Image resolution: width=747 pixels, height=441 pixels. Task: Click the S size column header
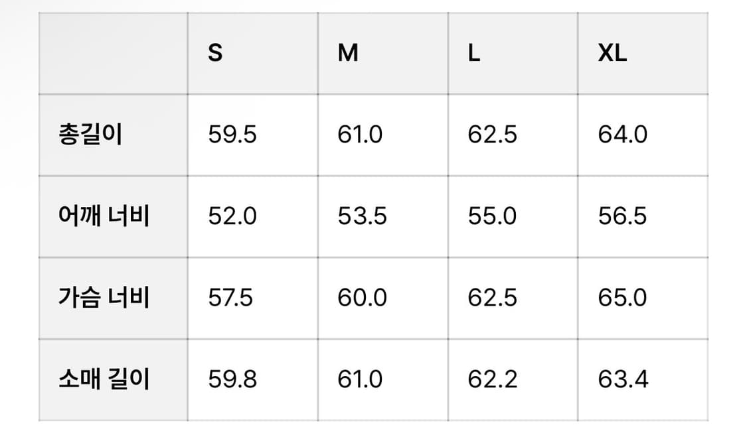click(x=252, y=53)
